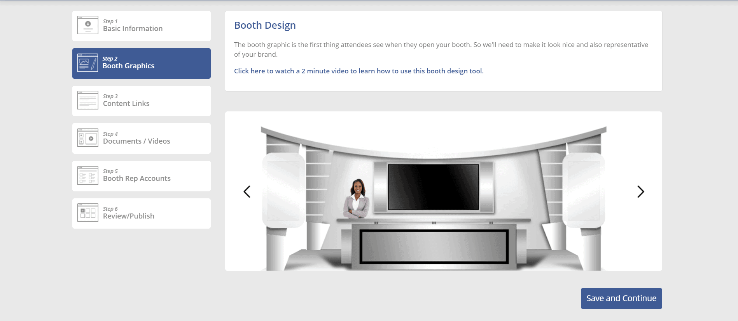738x321 pixels.
Task: Click the Review/Publish step icon
Action: point(88,213)
